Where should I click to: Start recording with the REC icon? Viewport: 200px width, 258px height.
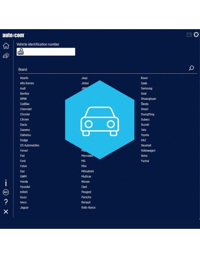(x=6, y=192)
